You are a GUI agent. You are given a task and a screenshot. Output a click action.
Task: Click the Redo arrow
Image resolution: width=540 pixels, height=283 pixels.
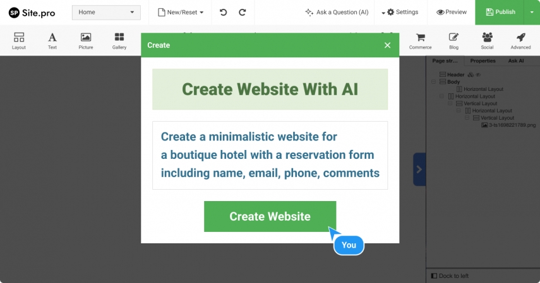[243, 13]
